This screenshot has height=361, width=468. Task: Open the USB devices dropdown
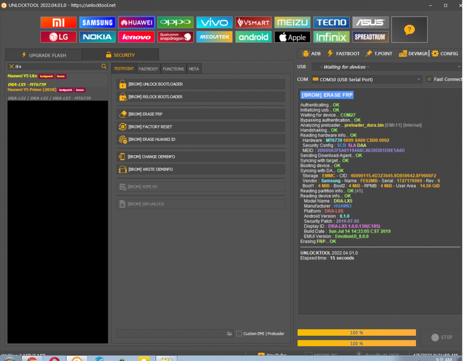point(386,67)
